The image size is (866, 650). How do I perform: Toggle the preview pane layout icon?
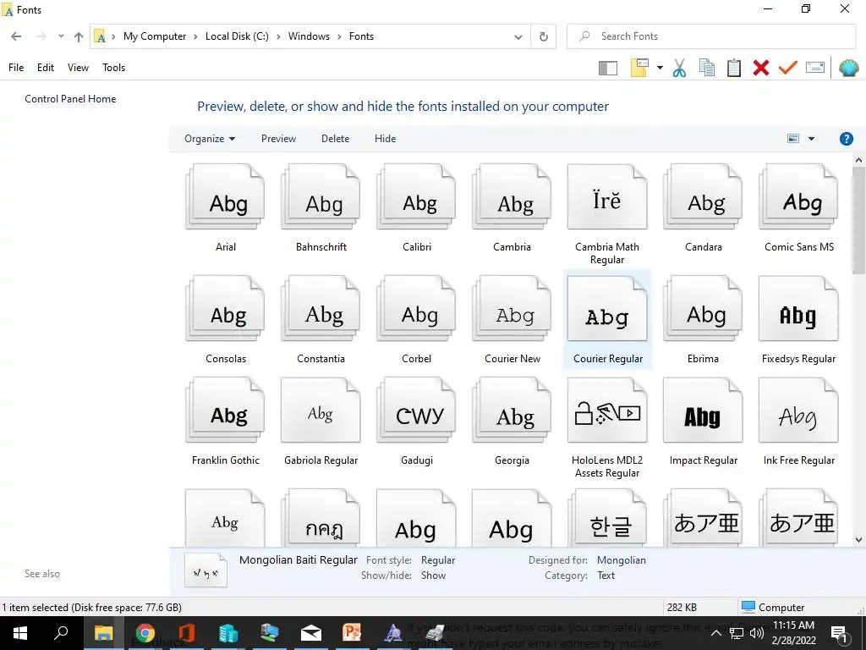tap(608, 68)
